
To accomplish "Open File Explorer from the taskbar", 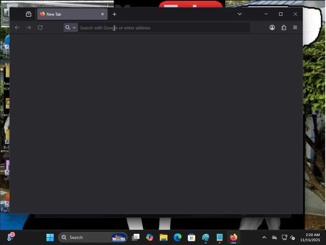I will 163,237.
